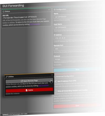Click the red Delete button
This screenshot has height=116, width=105.
29,90
